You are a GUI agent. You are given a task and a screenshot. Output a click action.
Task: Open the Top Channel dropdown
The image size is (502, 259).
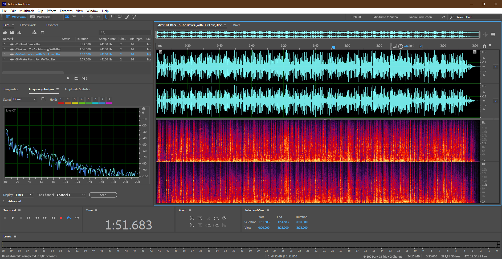point(71,195)
